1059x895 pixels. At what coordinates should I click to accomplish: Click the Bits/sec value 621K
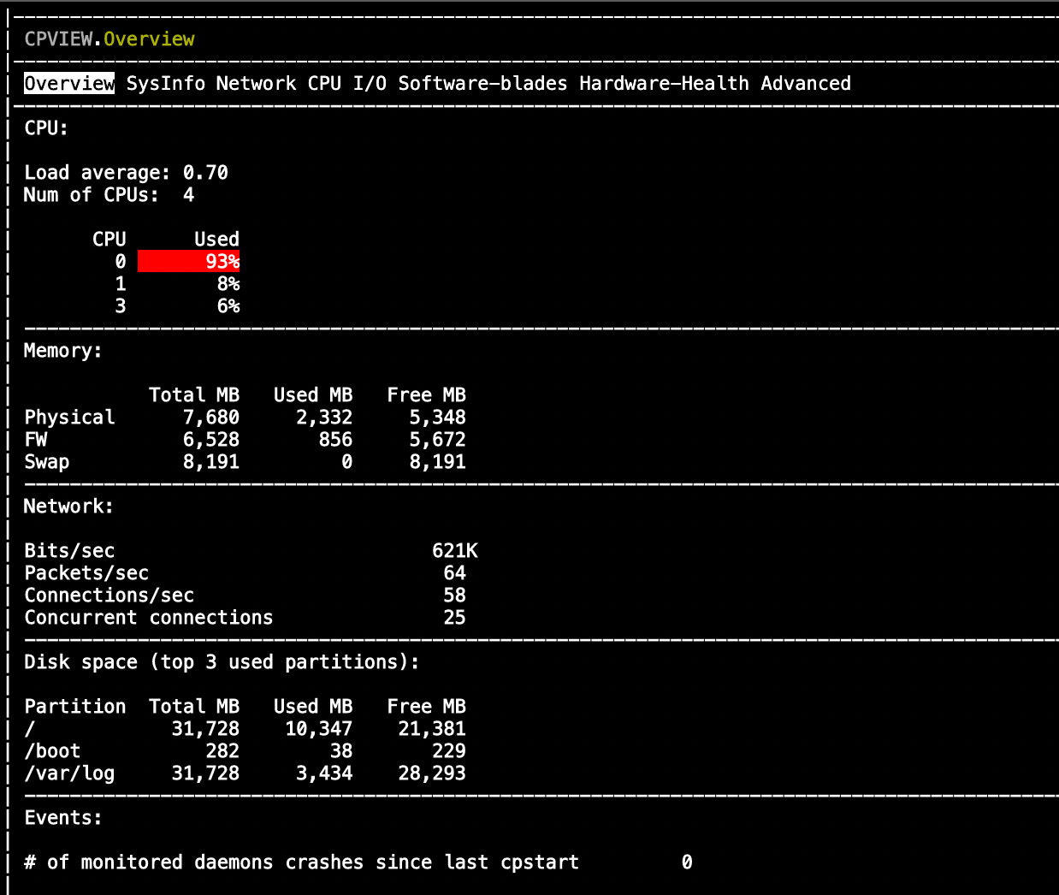[454, 550]
